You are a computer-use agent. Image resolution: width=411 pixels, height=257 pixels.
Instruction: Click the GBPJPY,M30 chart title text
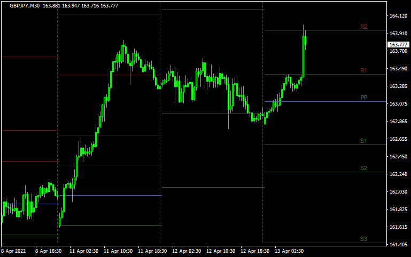click(24, 5)
